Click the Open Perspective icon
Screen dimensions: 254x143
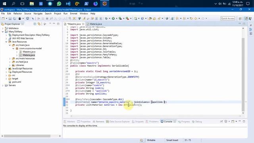point(240,19)
